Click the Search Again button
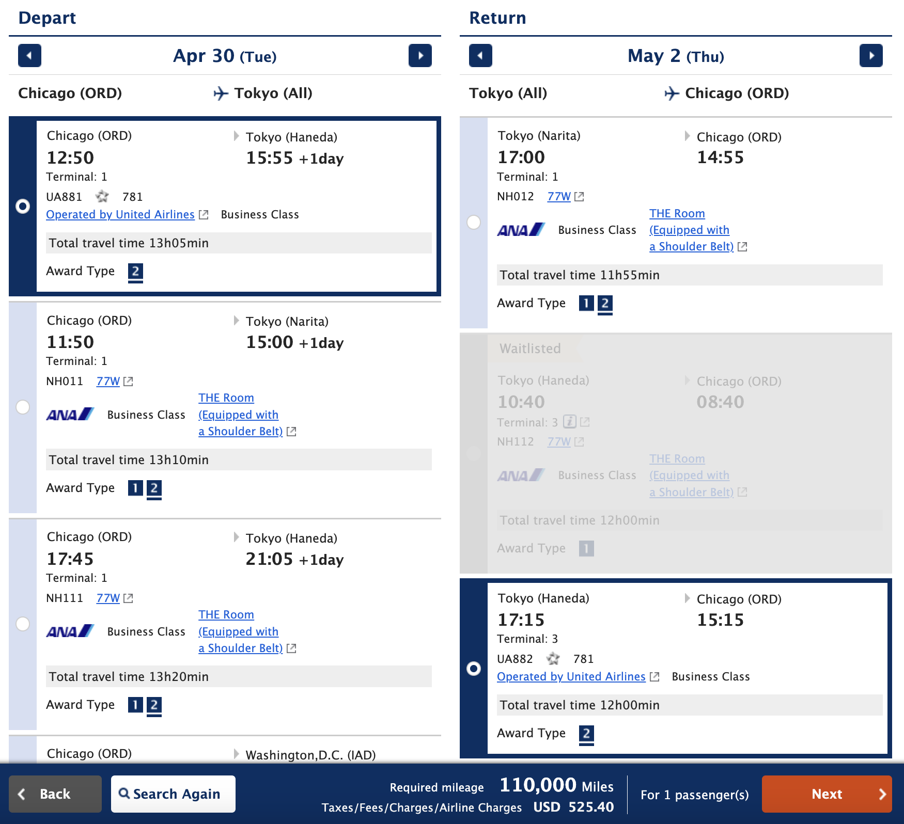 pyautogui.click(x=173, y=794)
